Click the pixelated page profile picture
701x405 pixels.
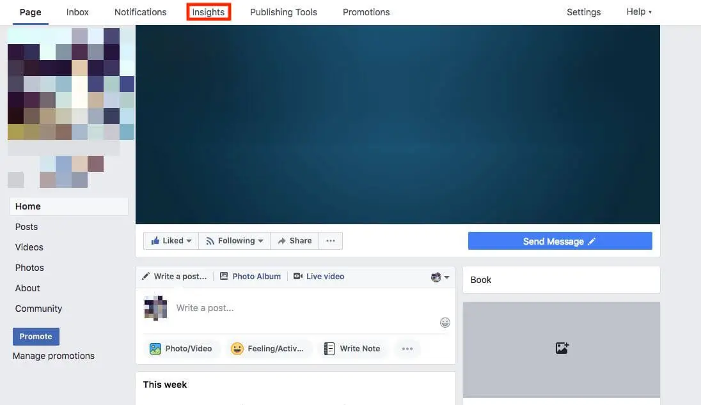pos(70,84)
